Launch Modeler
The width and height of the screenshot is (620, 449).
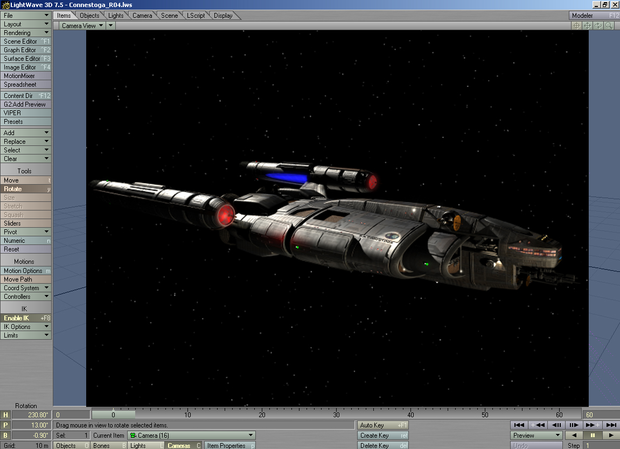pyautogui.click(x=594, y=16)
